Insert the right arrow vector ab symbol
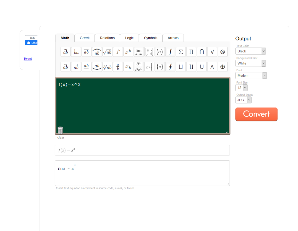Viewport: 298px width, 231px height. tap(76, 67)
